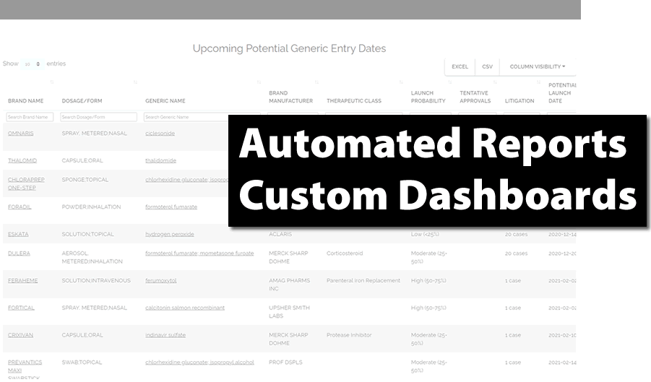This screenshot has width=651, height=382.
Task: Open the OMNARIS brand link
Action: tap(20, 134)
